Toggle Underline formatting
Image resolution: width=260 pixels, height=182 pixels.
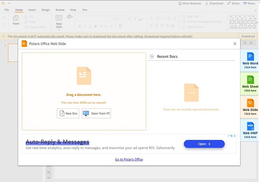click(90, 26)
